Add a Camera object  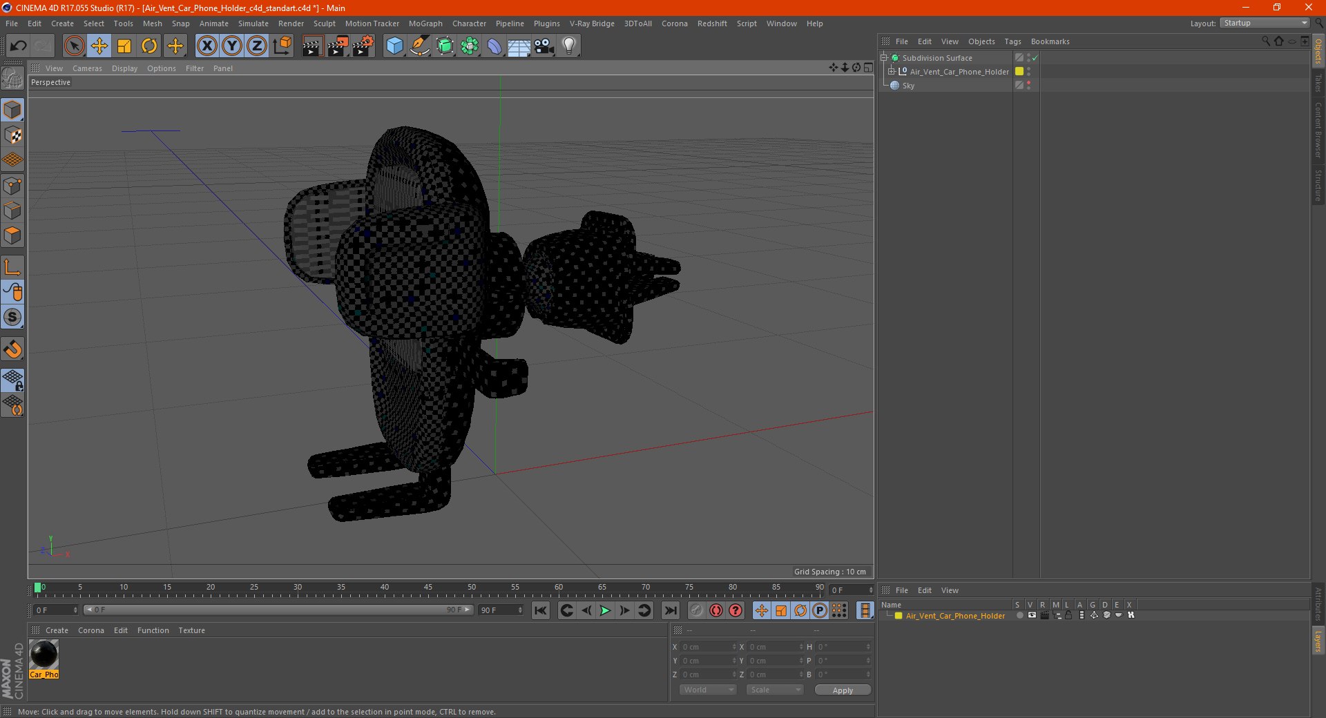click(x=544, y=46)
